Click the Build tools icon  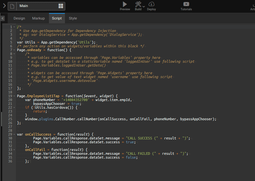(x=138, y=4)
